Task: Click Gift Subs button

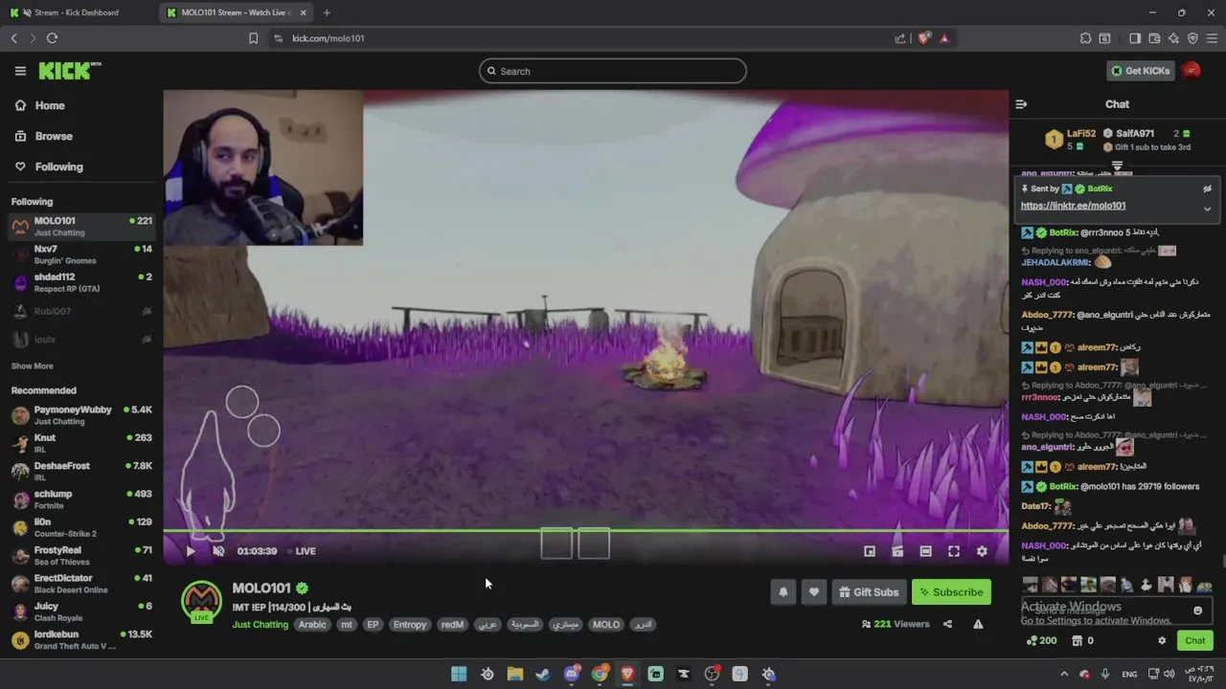Action: (x=869, y=592)
